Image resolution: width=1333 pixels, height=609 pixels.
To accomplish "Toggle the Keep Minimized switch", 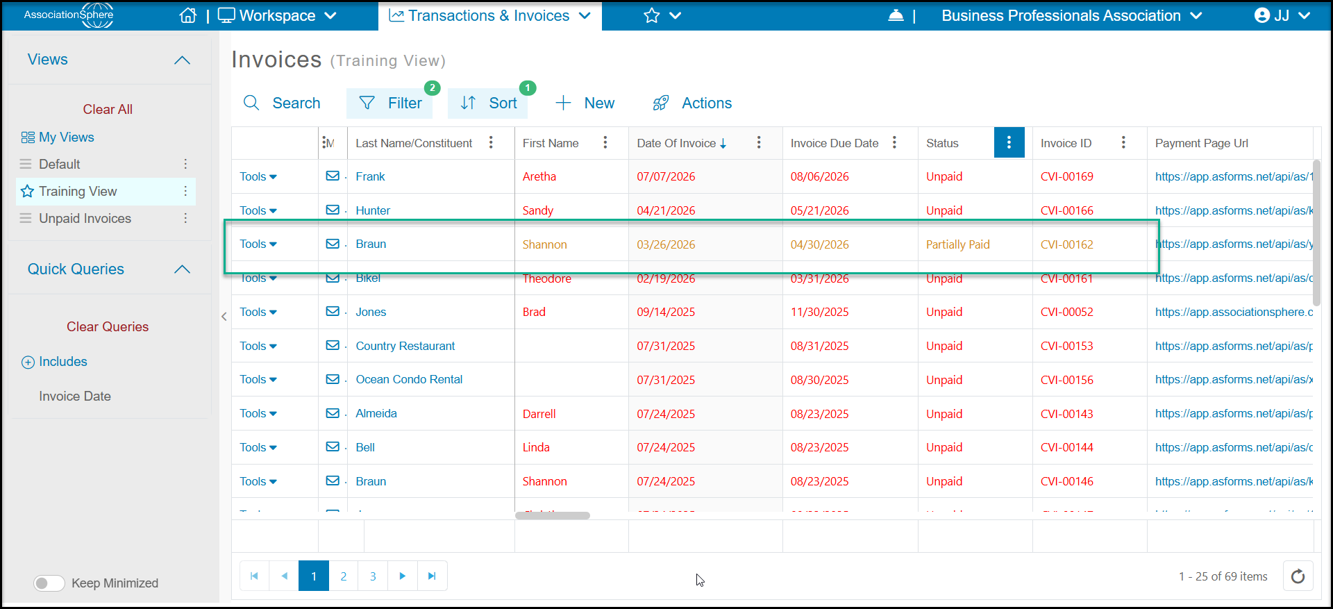I will [x=49, y=583].
